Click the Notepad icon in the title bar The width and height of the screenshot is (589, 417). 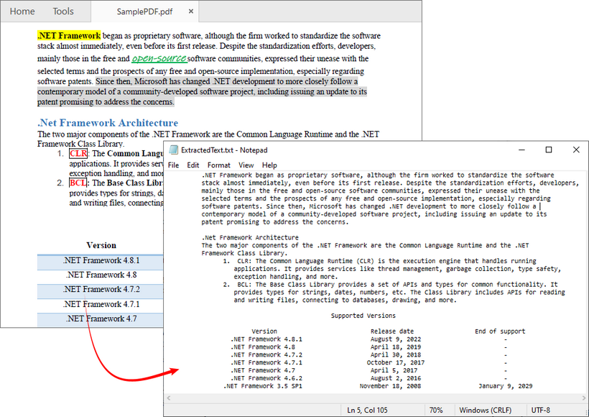[173, 150]
